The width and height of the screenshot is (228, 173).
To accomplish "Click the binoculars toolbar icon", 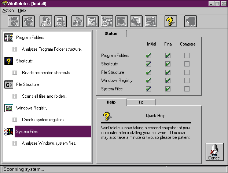I will tap(78, 21).
